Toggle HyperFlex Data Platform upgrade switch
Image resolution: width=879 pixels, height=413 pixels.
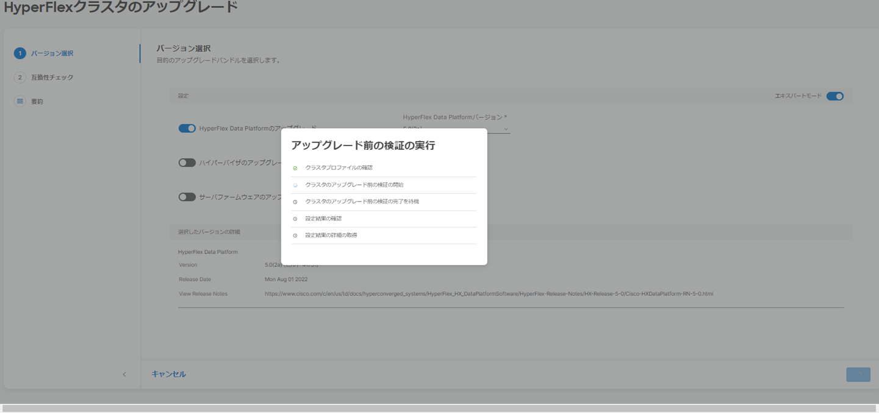187,129
